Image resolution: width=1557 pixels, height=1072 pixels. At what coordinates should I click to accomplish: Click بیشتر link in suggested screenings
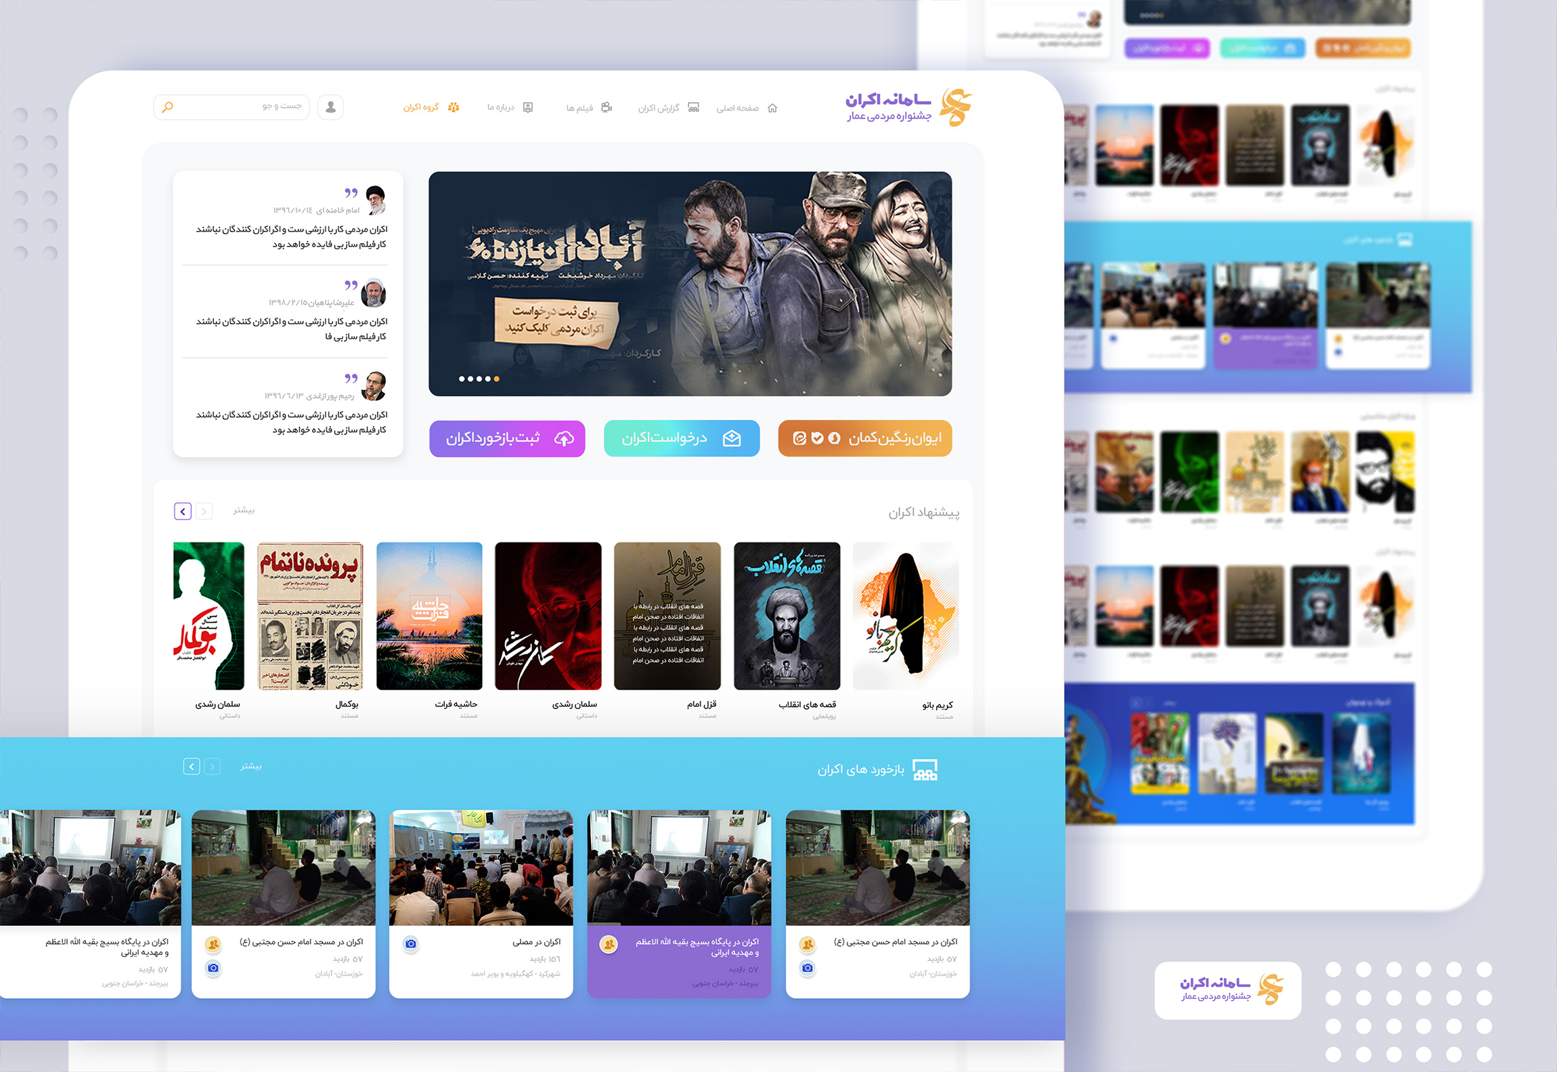pos(244,511)
